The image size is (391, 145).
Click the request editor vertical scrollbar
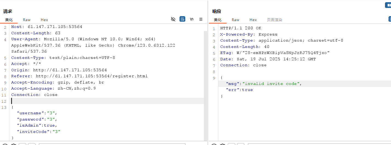[205, 82]
